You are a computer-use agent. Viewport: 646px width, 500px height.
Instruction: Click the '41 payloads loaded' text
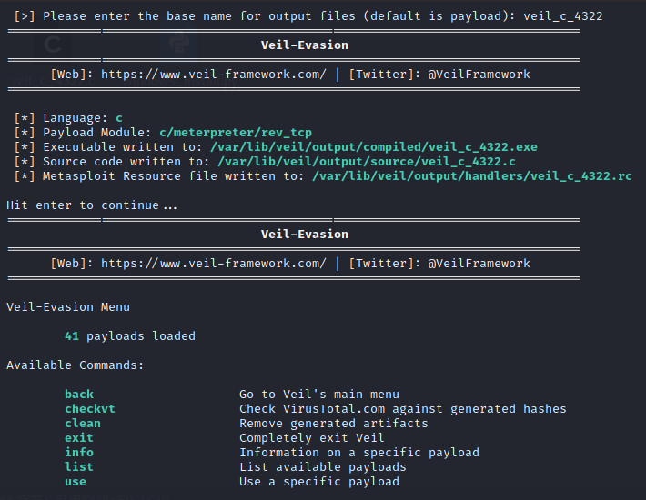pos(130,336)
